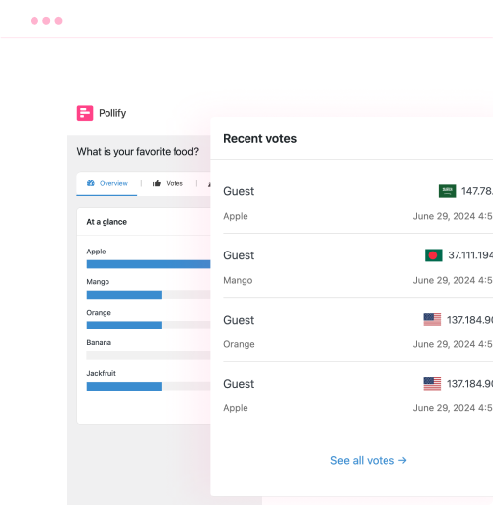
Task: Click the US flag in the last Apple vote row
Action: [432, 384]
